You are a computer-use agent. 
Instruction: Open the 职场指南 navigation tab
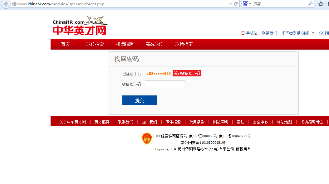(x=184, y=44)
